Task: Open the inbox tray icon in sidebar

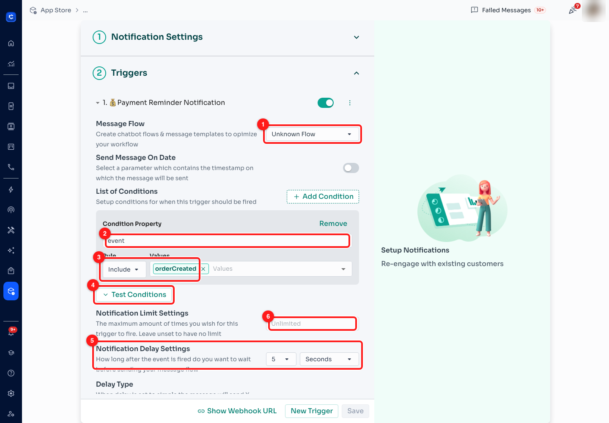Action: (x=11, y=86)
